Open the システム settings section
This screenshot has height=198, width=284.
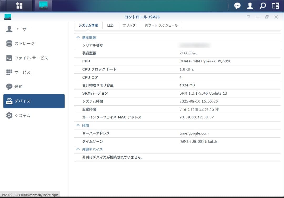coord(23,116)
